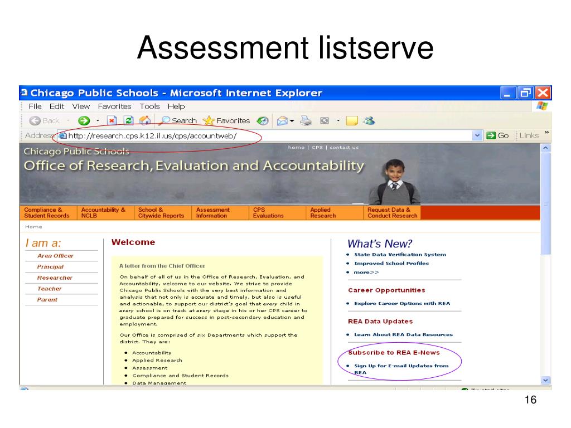
Task: Open the Favorites menu
Action: 114,106
